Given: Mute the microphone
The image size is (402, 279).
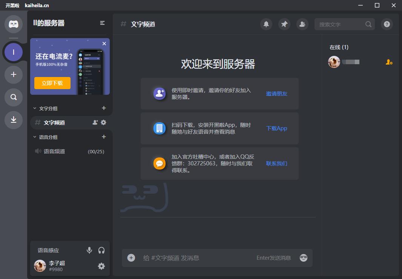Looking at the screenshot, I should tap(89, 250).
